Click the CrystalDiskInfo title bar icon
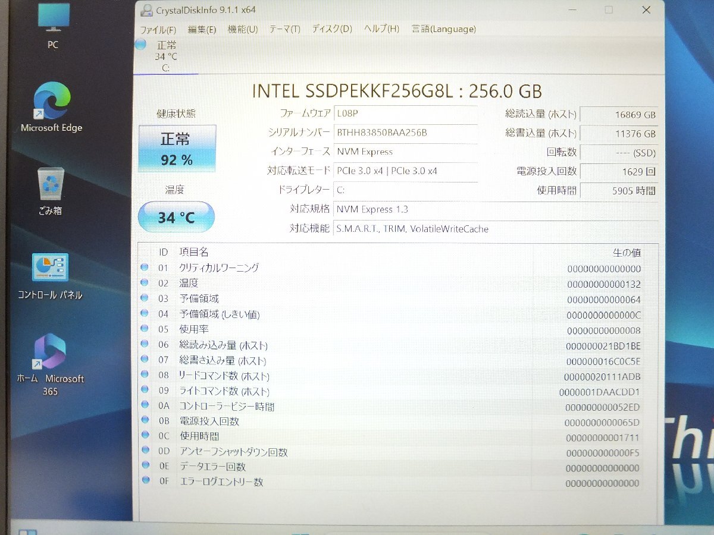 (x=145, y=10)
